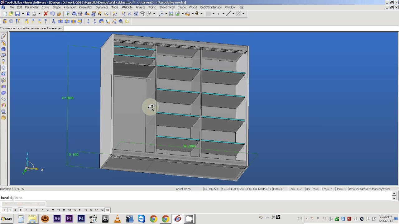This screenshot has width=399, height=224.
Task: Expand the save options dropdown arrow
Action: click(x=23, y=14)
